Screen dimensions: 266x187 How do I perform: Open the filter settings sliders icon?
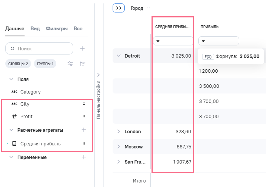point(70,64)
